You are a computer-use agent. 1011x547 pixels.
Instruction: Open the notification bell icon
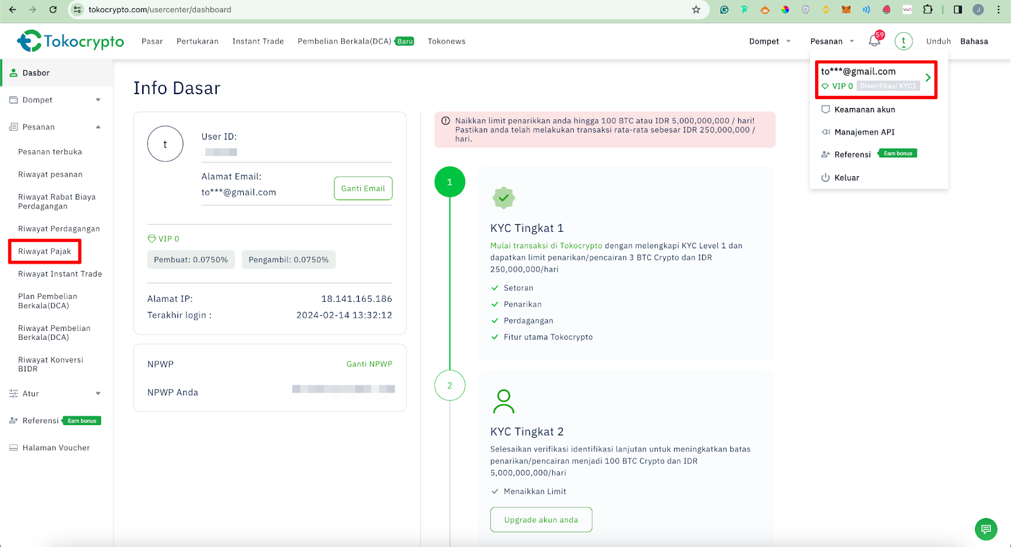pyautogui.click(x=875, y=41)
